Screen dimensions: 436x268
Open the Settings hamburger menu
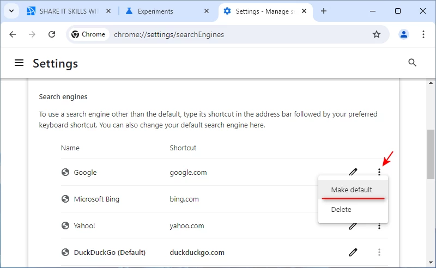point(19,63)
